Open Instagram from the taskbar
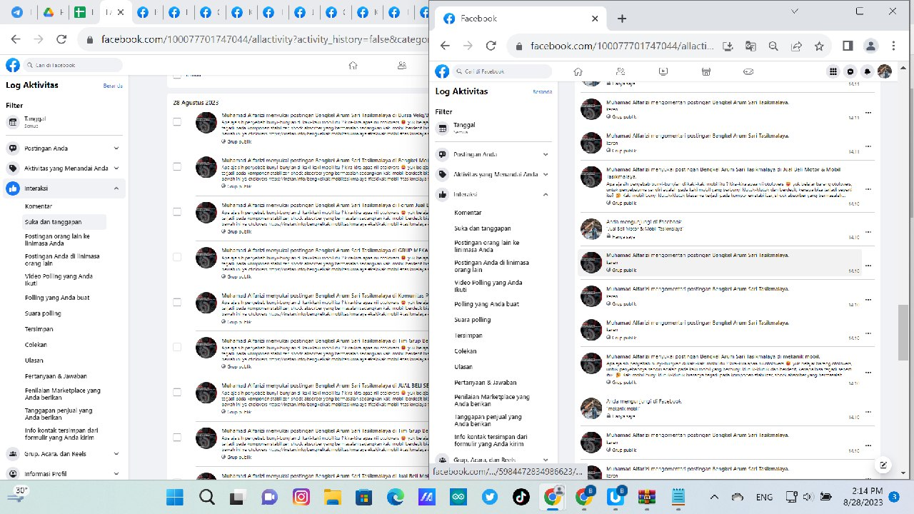Screen dimensions: 914x514 (x=301, y=497)
